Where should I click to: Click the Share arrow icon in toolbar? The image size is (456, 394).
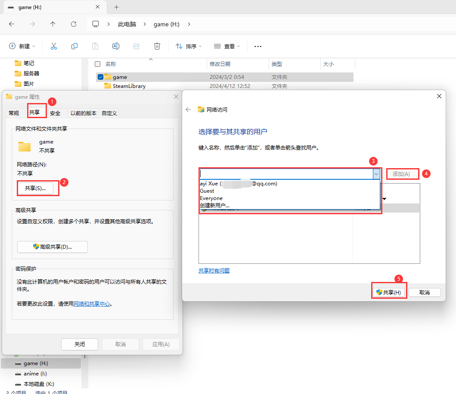click(x=136, y=46)
